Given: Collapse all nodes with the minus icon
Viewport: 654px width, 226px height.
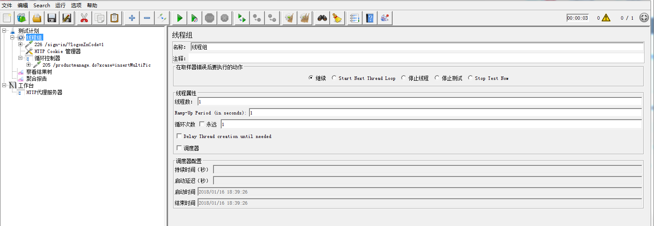Looking at the screenshot, I should point(147,18).
